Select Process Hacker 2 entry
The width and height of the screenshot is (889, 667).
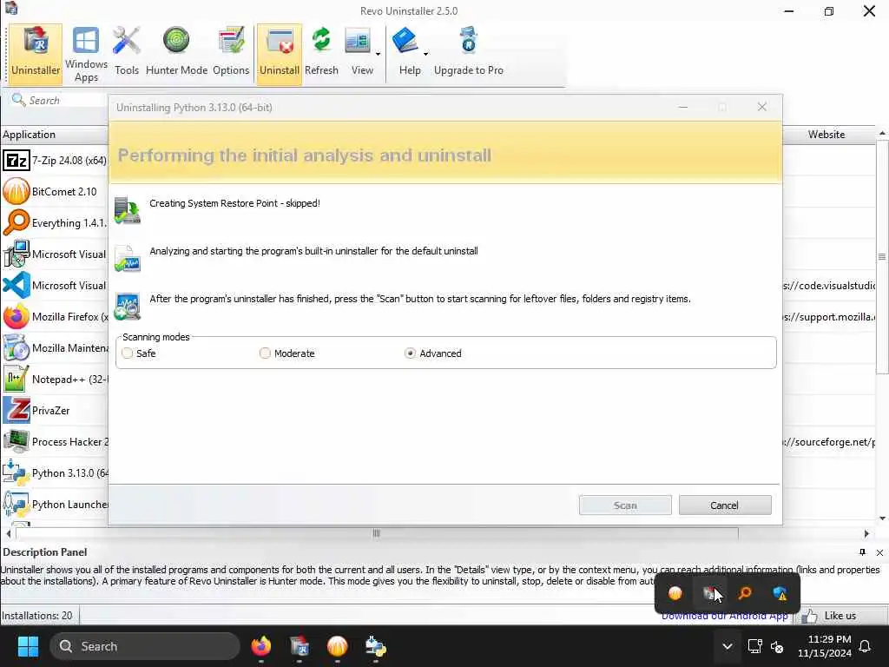click(x=55, y=441)
